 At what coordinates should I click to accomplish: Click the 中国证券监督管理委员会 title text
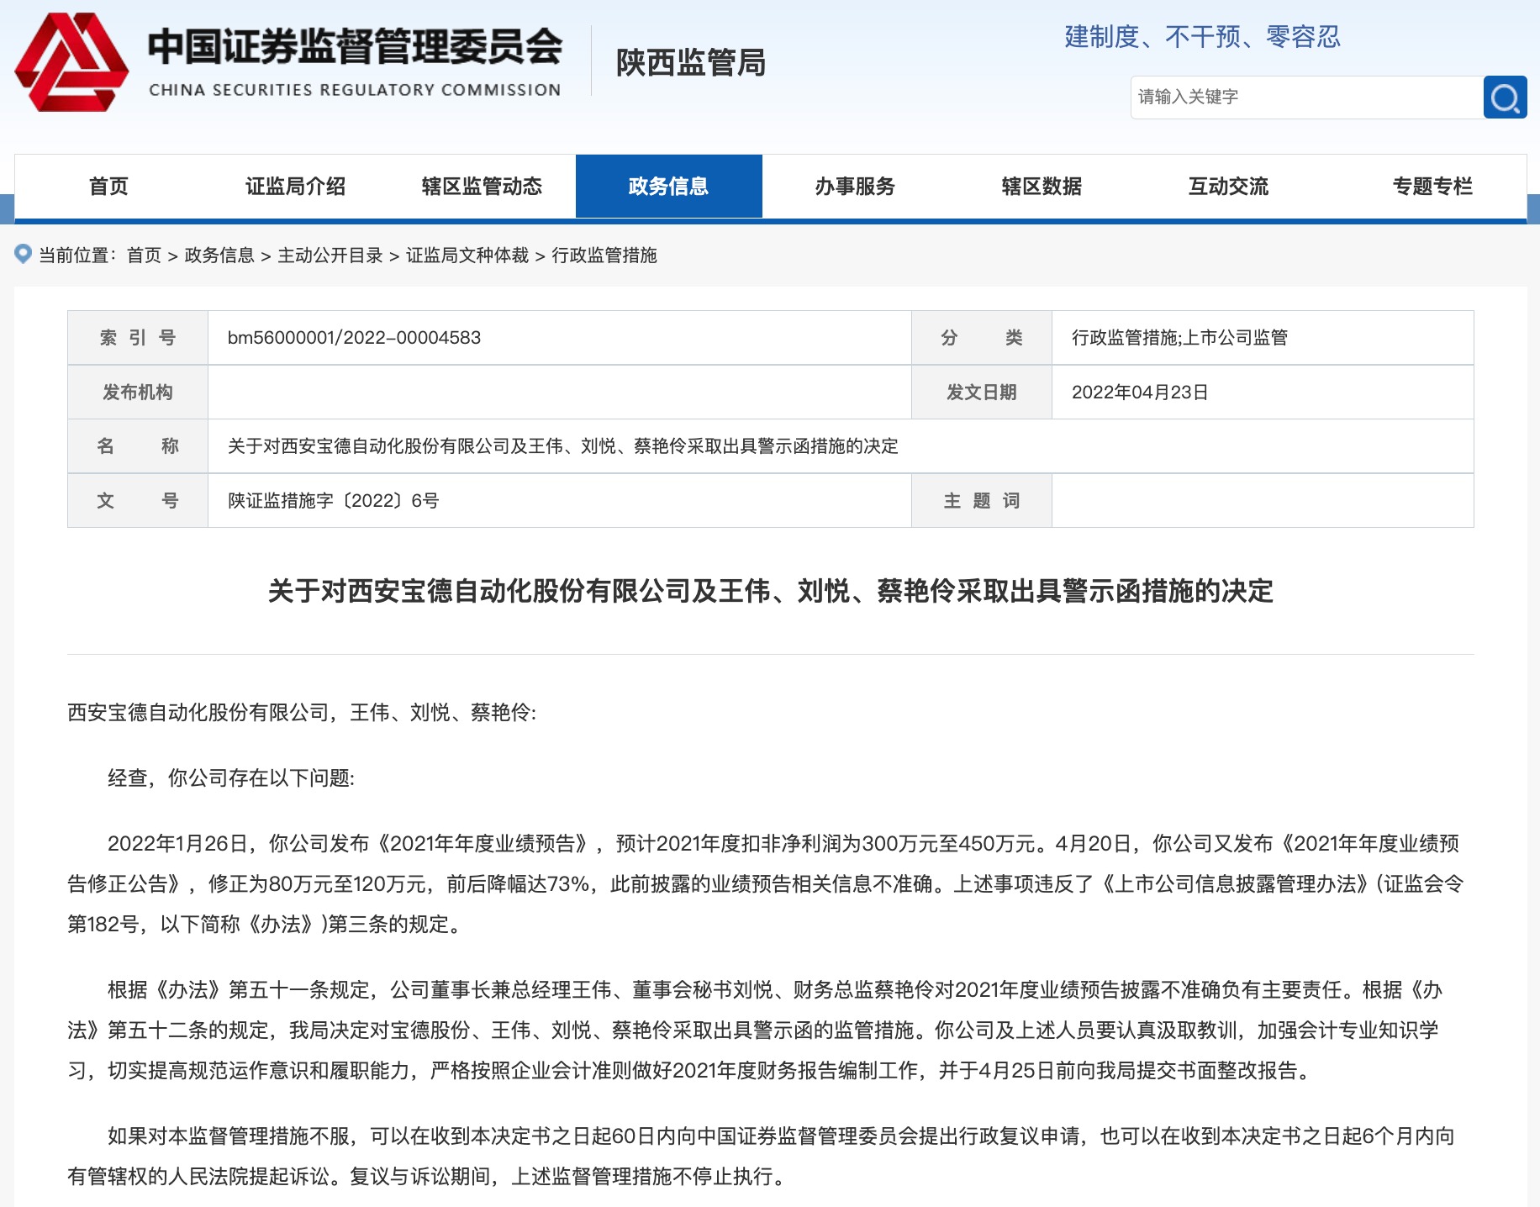point(355,46)
